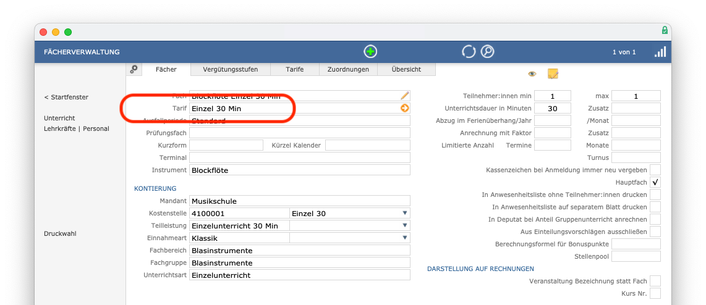Open the yellow sticky note icon

553,73
